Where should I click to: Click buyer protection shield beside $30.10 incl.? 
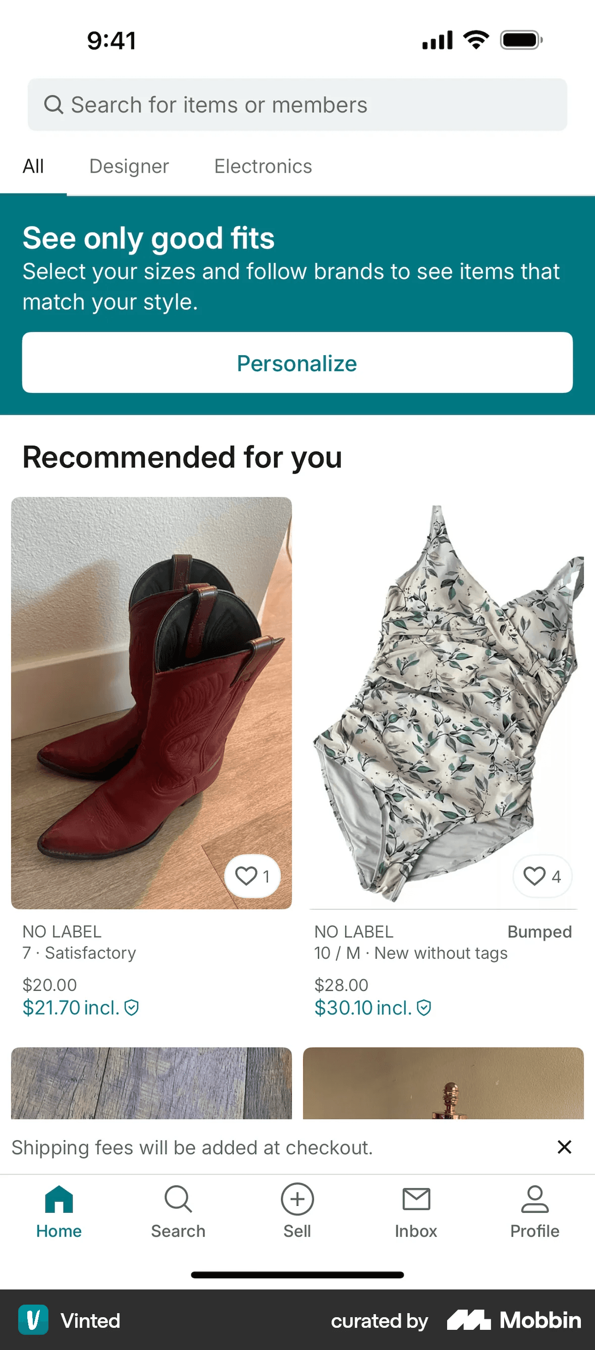(x=423, y=1008)
